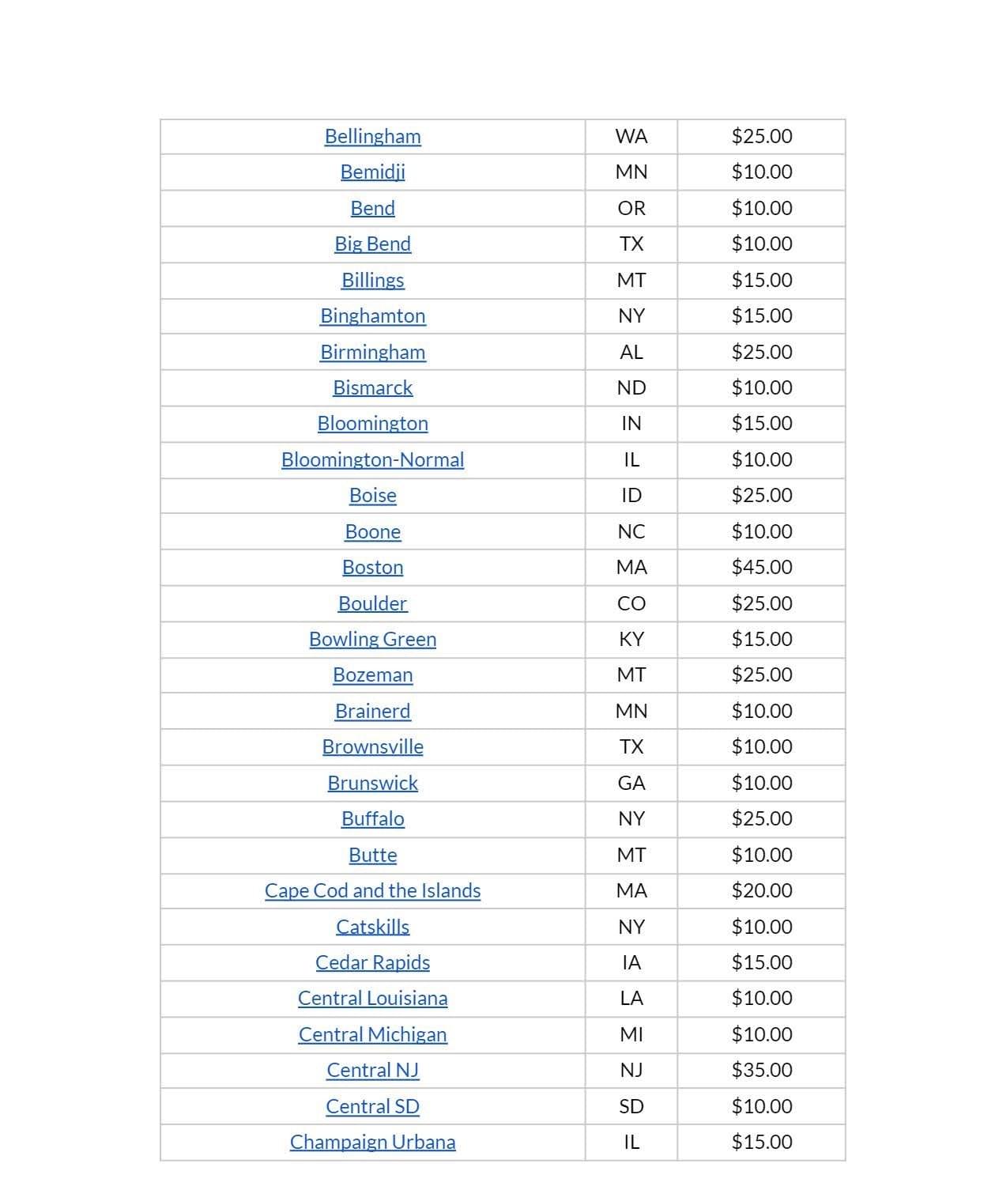This screenshot has height=1190, width=999.
Task: Open the Central NJ link
Action: (372, 1070)
